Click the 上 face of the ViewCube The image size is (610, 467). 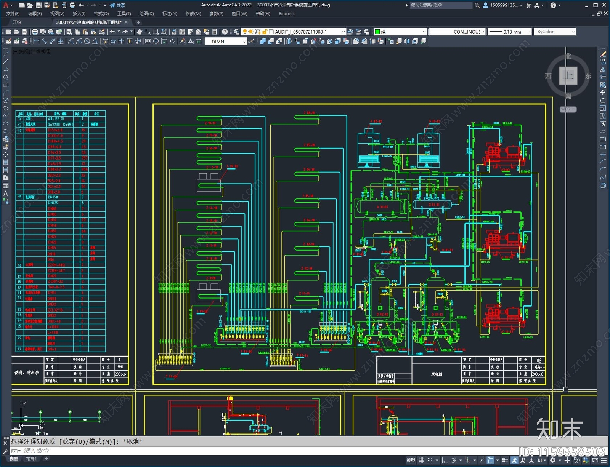[568, 75]
